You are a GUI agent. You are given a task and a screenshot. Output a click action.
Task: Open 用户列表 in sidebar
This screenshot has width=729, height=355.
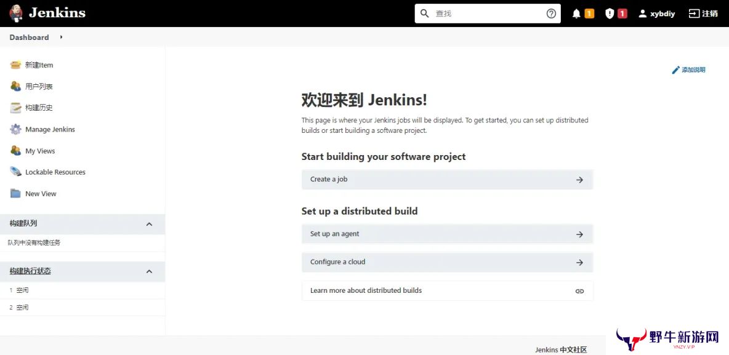(39, 86)
